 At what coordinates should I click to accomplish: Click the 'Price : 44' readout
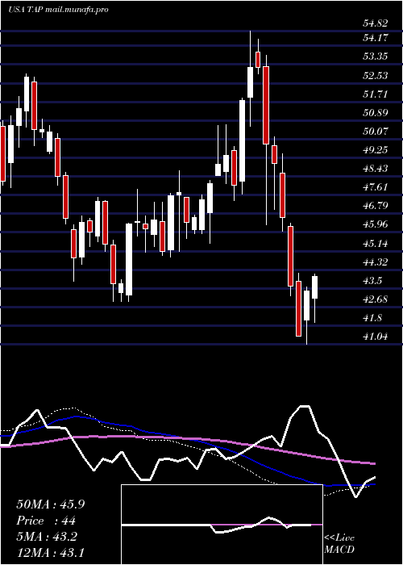coord(47,521)
